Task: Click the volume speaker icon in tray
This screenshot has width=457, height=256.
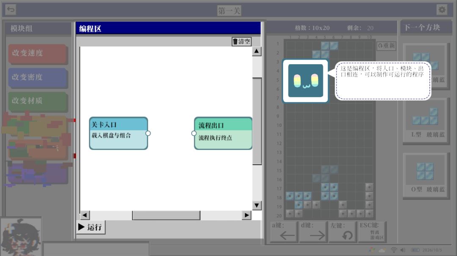Action: pos(403,250)
